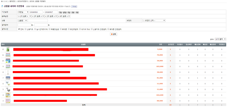Image resolution: width=227 pixels, height=107 pixels.
Task: Click the HOME icon in breadcrumb
Action: pyautogui.click(x=2, y=2)
